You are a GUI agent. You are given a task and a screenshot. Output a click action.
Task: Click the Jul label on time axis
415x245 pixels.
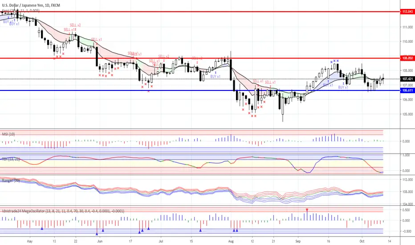(x=161, y=241)
